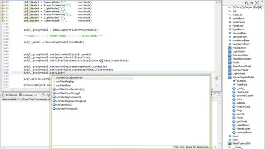Click the warning marker on line 428

pyautogui.click(x=2, y=2)
